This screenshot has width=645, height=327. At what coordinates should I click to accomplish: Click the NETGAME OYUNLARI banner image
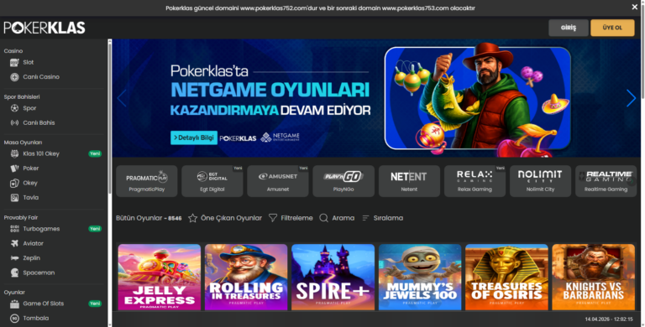[x=376, y=98]
